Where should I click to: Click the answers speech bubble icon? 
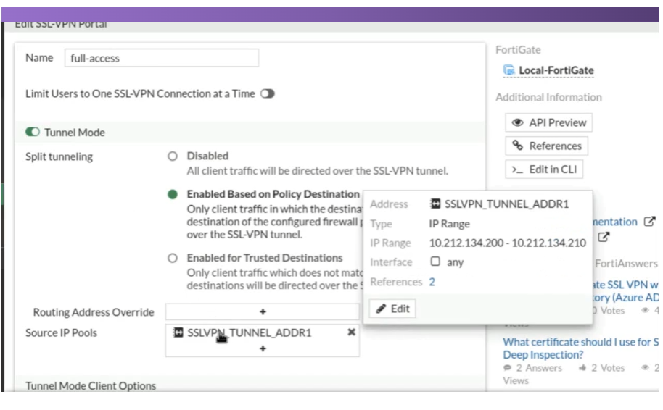tap(507, 368)
